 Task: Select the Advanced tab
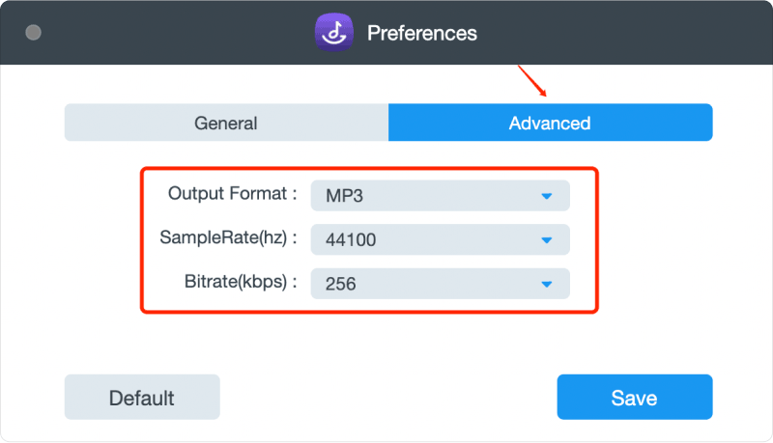click(x=550, y=123)
